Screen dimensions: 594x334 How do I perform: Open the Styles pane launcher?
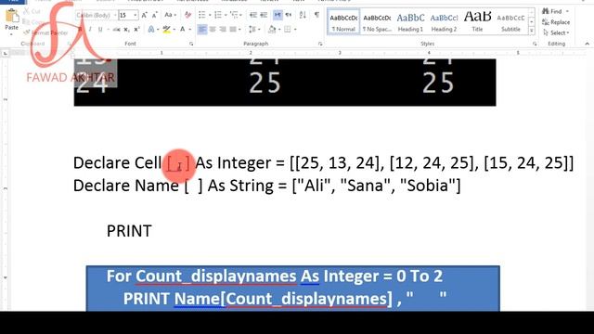535,44
